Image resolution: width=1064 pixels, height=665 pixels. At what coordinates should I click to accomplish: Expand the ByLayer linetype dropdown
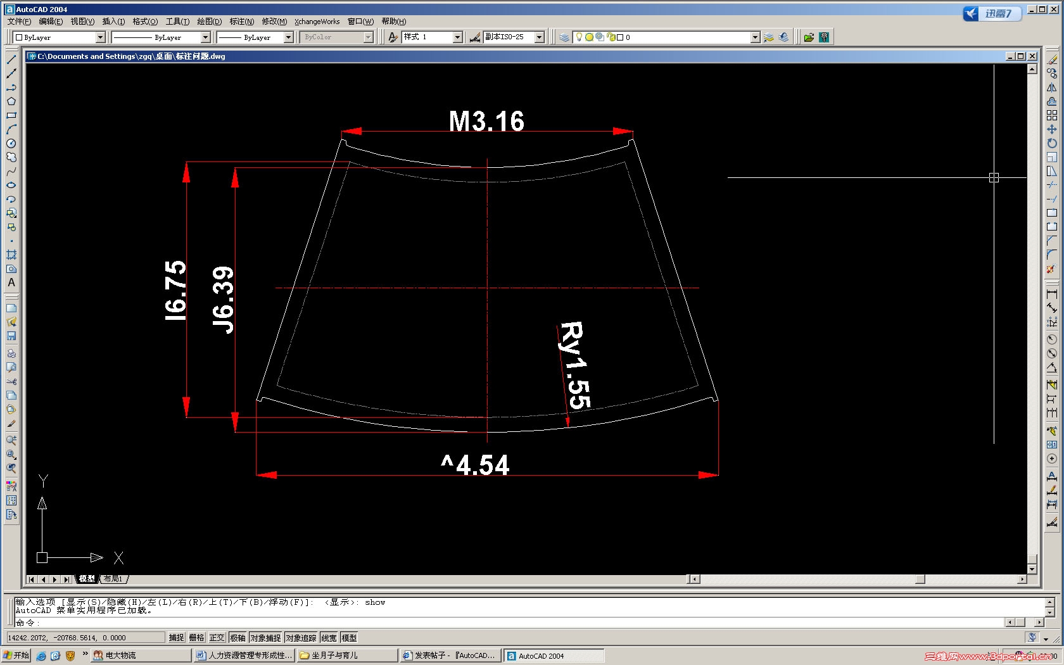pyautogui.click(x=205, y=37)
